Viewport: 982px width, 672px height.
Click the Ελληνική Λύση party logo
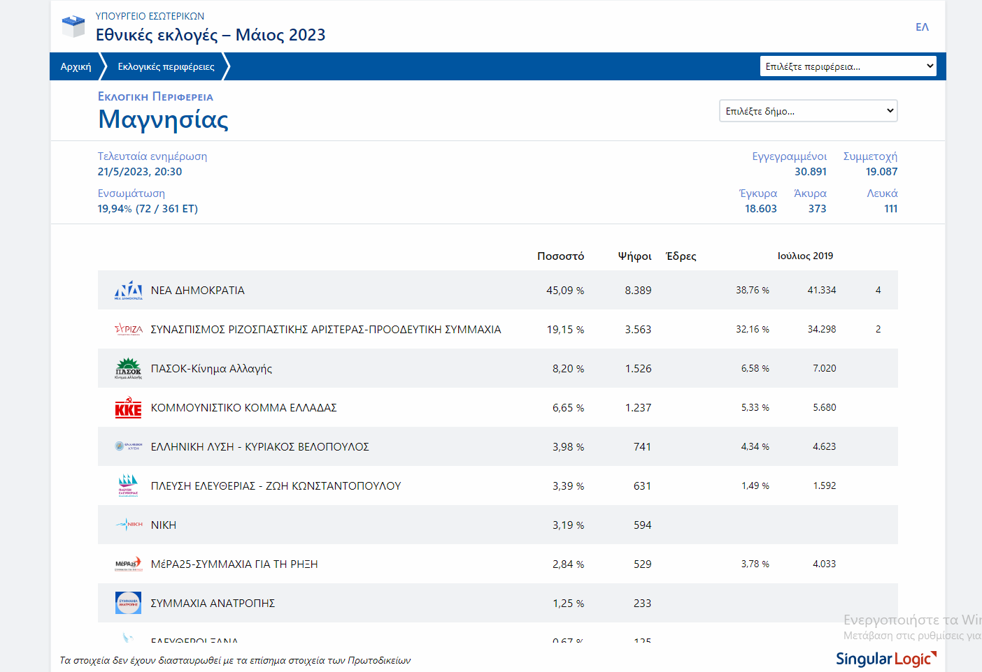pyautogui.click(x=129, y=446)
